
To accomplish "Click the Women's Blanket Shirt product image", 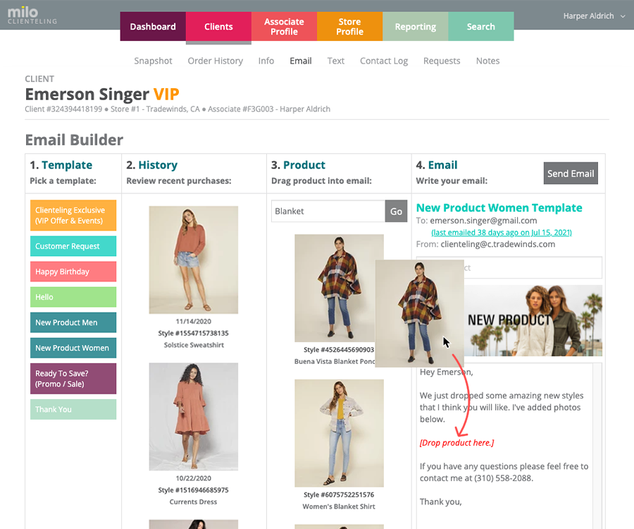I will (x=339, y=433).
